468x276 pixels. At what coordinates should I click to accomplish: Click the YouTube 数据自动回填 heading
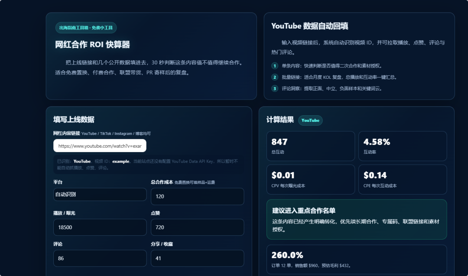(x=310, y=26)
